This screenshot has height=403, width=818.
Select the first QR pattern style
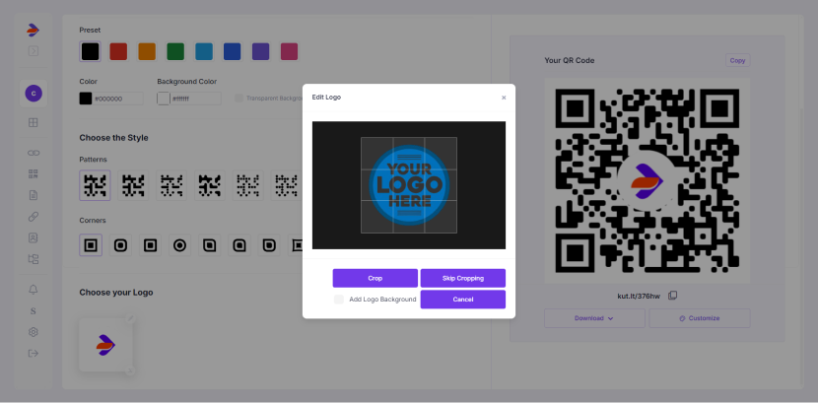coord(95,185)
